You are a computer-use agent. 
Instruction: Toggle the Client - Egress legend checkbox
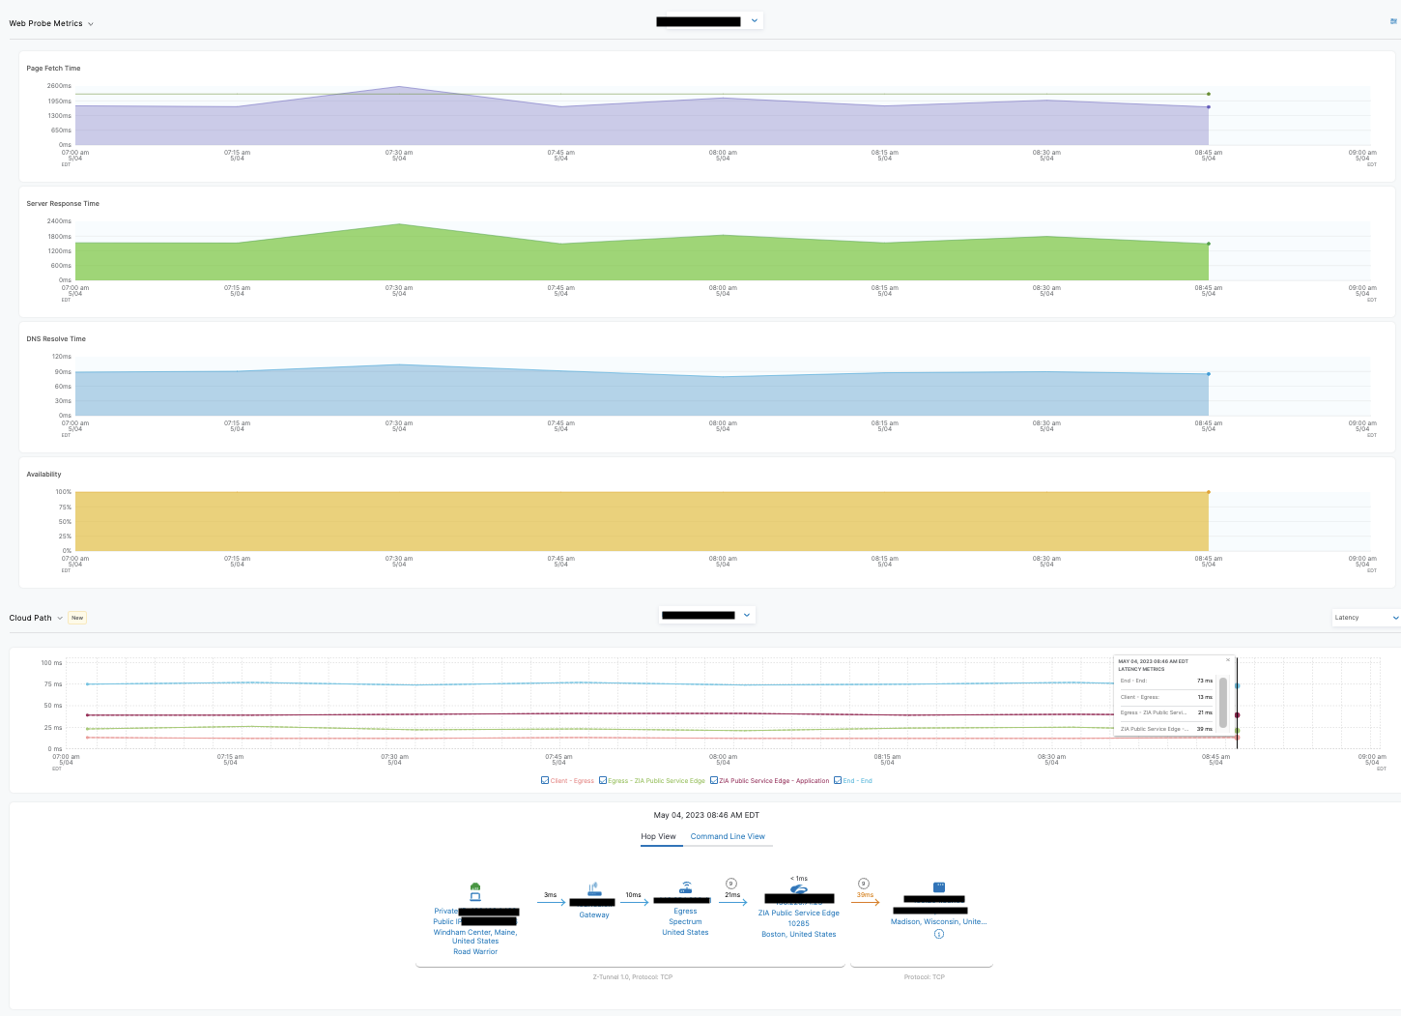pyautogui.click(x=545, y=780)
